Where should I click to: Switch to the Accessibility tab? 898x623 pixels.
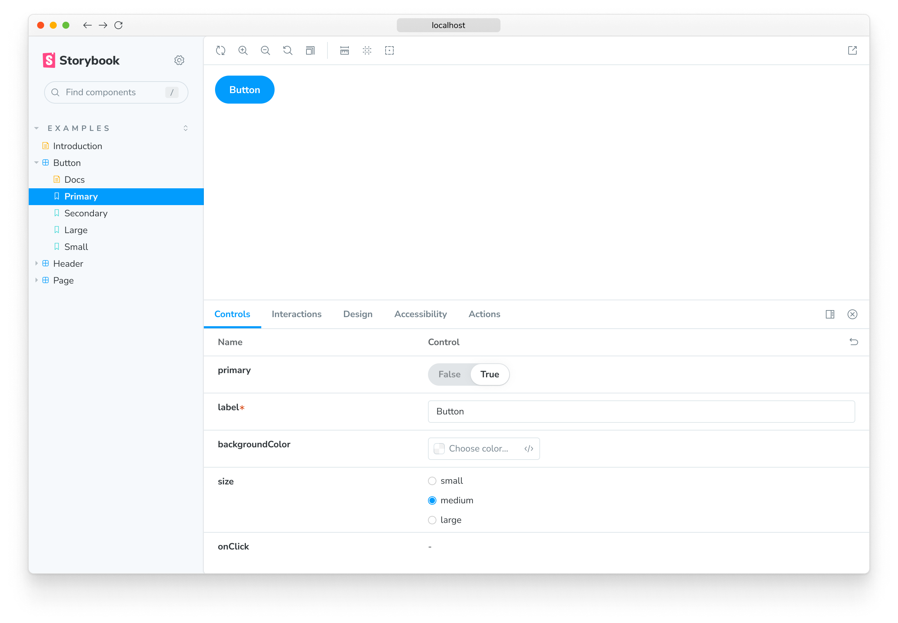coord(420,314)
